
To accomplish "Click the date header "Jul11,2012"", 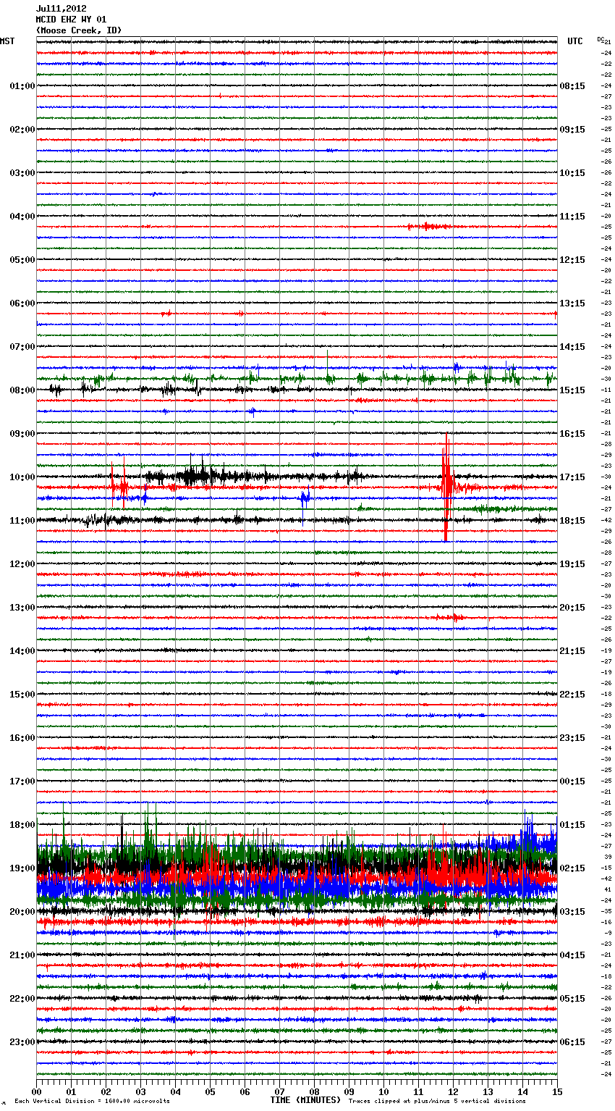I will 61,9.
